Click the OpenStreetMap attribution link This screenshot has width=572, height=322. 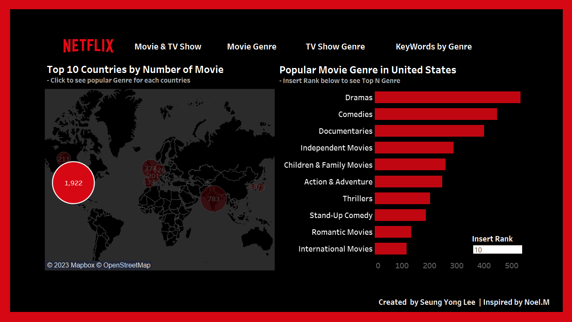(124, 265)
